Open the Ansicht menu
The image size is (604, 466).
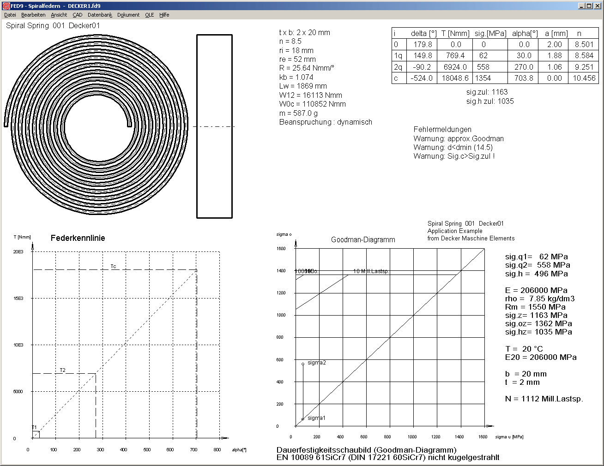[x=59, y=15]
